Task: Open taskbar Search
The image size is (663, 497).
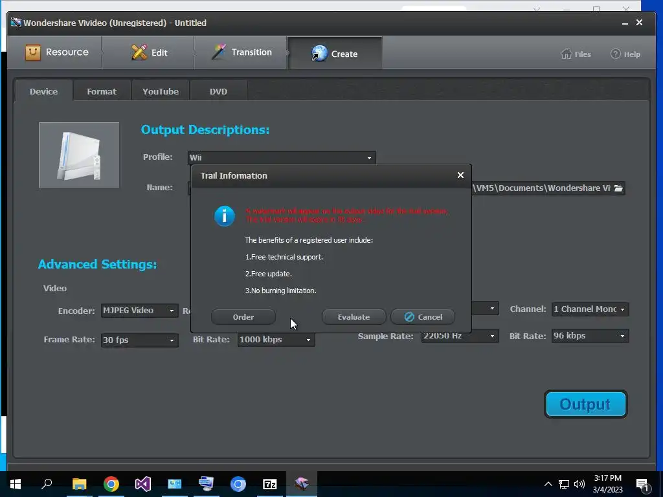Action: 47,484
